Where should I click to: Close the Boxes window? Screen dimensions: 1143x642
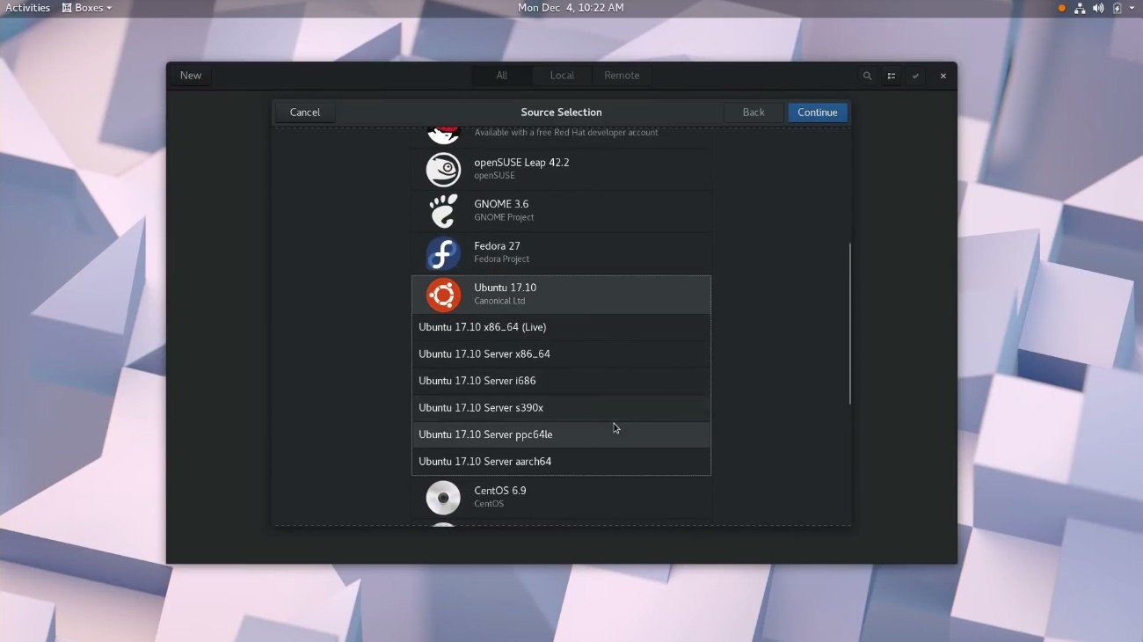point(943,77)
